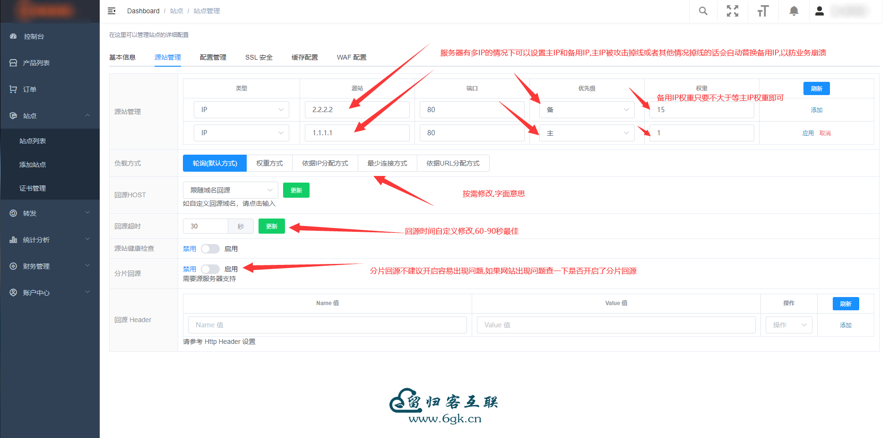
Task: Click the Name 值 input field
Action: [x=328, y=325]
